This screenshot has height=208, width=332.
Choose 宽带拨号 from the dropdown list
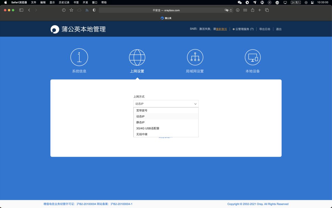166,110
